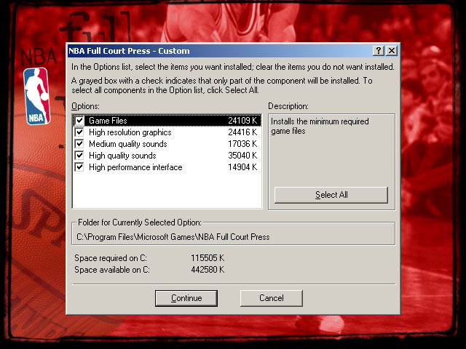Click the description text about minimum game files
Screen dimensions: 466x349
click(320, 126)
